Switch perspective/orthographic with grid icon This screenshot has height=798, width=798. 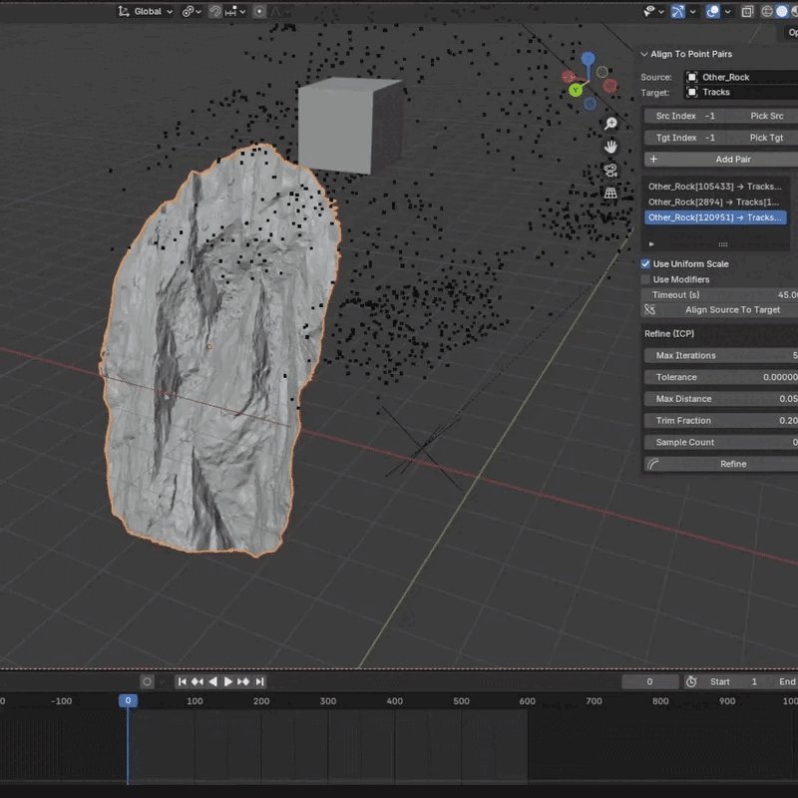click(610, 194)
